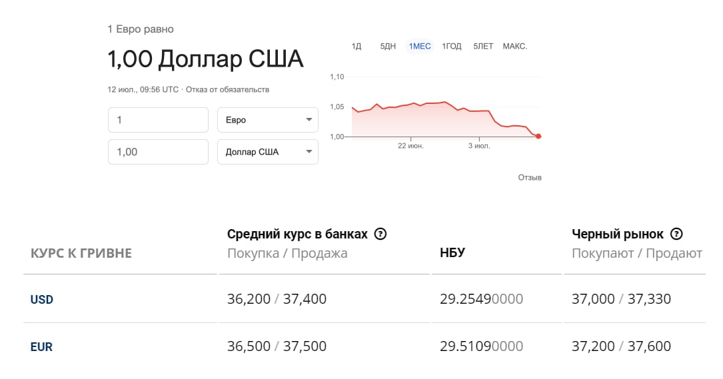Click the red endpoint dot on chart

(x=538, y=137)
